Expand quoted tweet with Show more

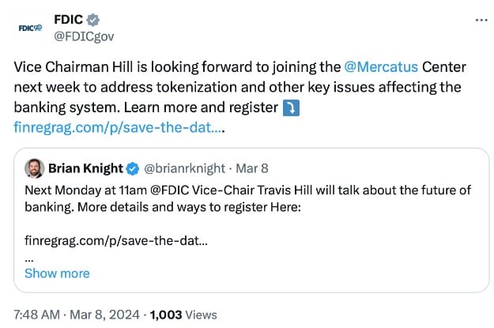(57, 273)
